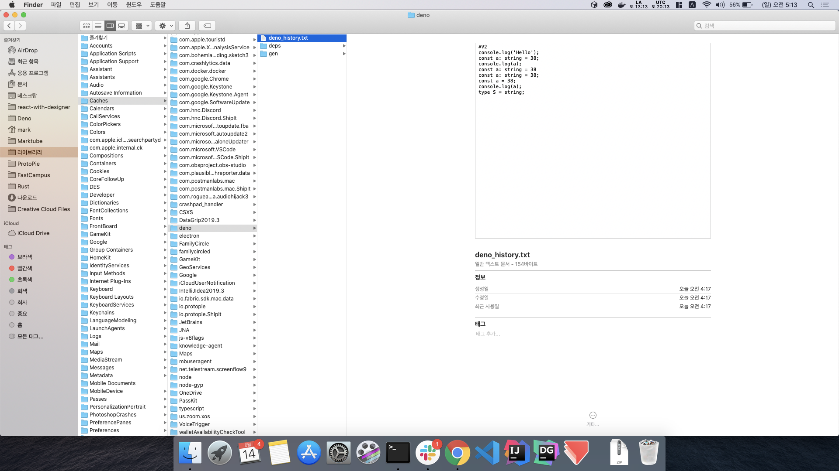The width and height of the screenshot is (839, 471).
Task: Select column view mode button
Action: click(110, 26)
